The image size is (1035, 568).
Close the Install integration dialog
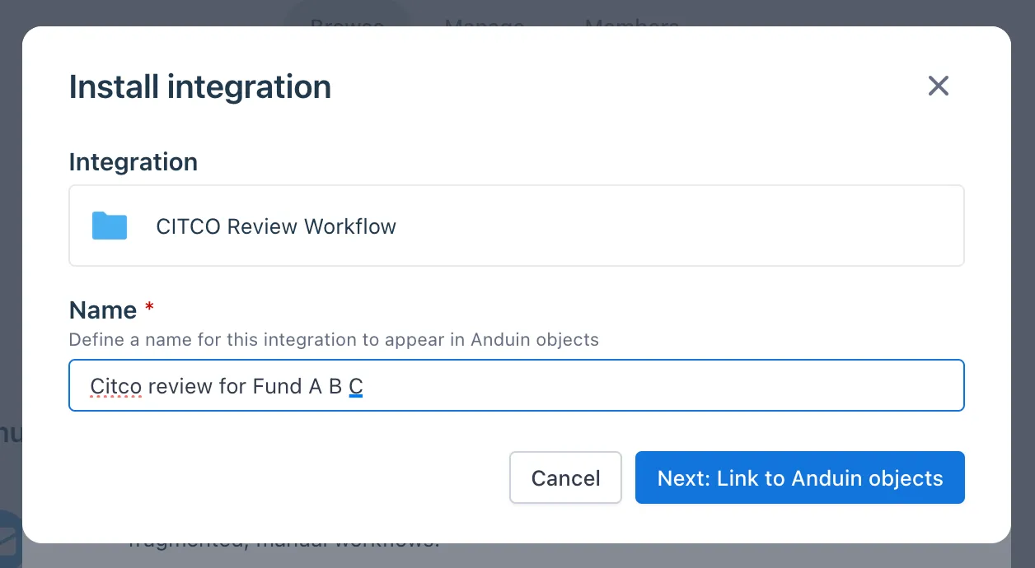tap(939, 86)
